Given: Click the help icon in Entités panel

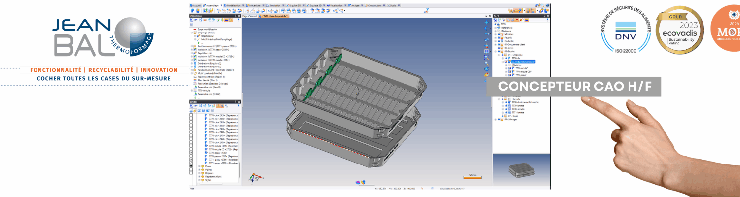Looking at the screenshot, I should click(x=238, y=106).
